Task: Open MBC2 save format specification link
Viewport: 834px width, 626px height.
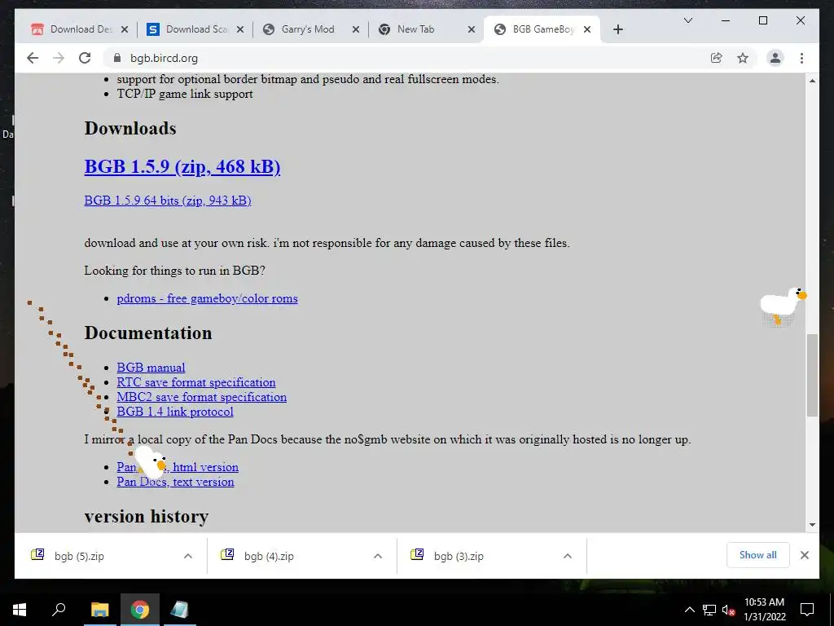Action: [x=202, y=397]
